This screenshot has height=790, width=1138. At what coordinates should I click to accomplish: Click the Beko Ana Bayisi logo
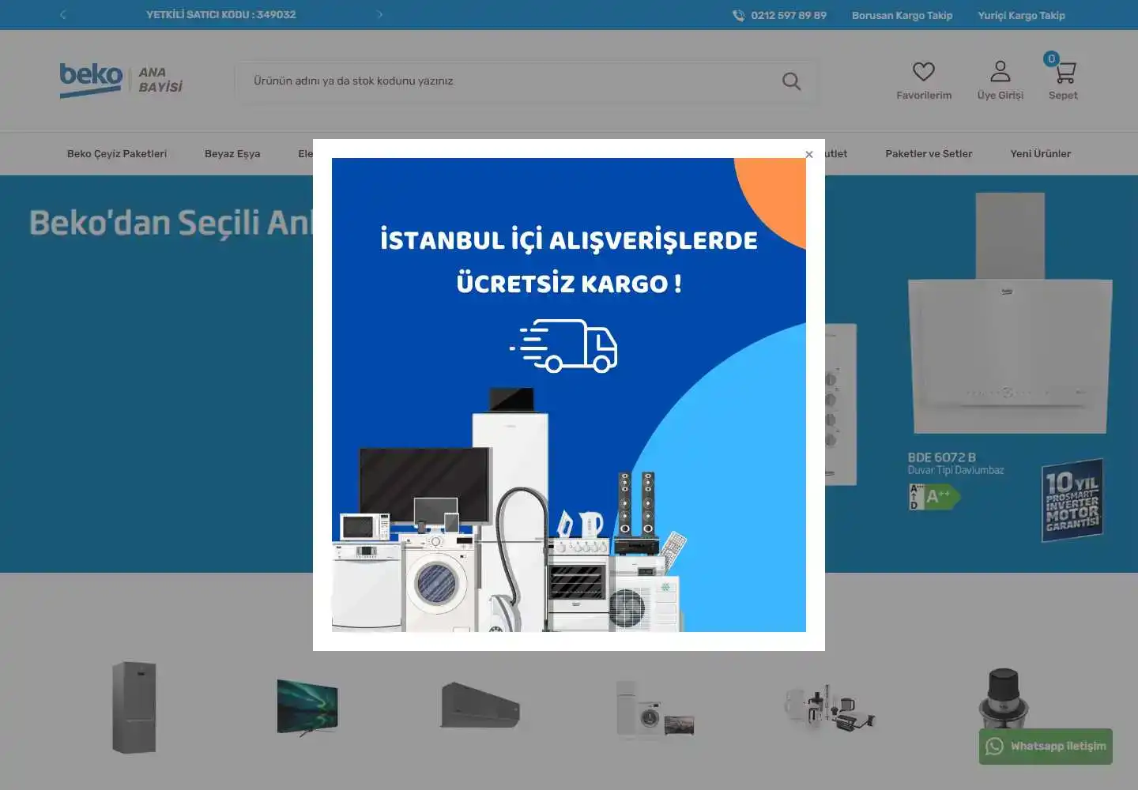coord(121,81)
